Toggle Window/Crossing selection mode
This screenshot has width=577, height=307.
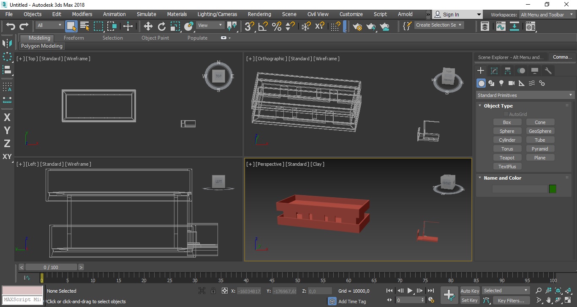pyautogui.click(x=112, y=26)
